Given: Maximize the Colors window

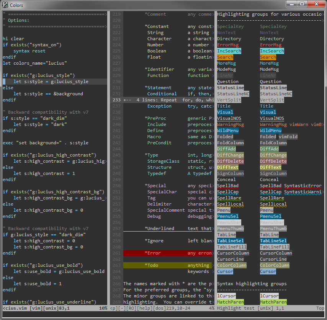Looking at the screenshot, I should point(302,4).
